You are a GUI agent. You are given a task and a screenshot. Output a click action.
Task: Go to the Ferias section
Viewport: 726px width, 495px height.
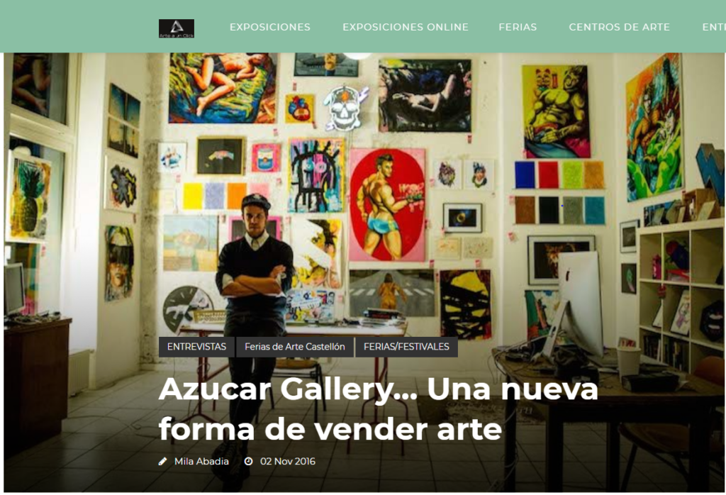(518, 27)
